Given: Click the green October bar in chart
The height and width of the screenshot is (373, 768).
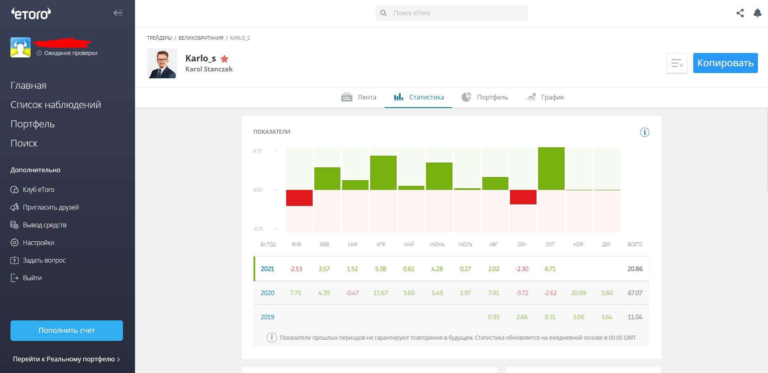Looking at the screenshot, I should [551, 169].
